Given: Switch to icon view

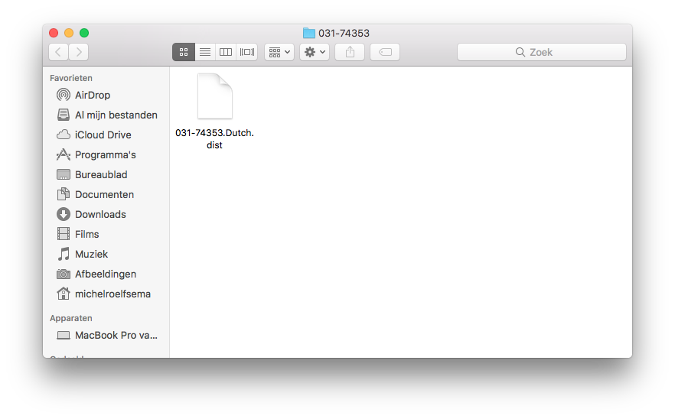Looking at the screenshot, I should tap(184, 52).
